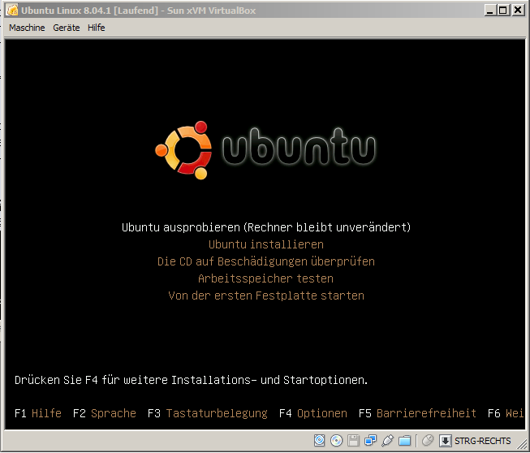
Task: Click the floppy disk status icon
Action: [x=353, y=440]
